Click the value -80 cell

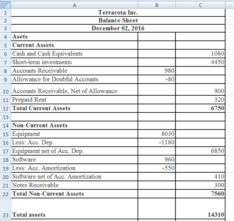pyautogui.click(x=157, y=79)
